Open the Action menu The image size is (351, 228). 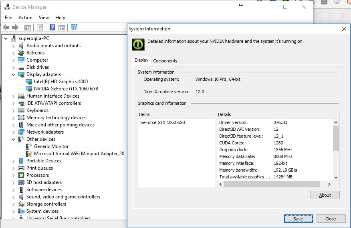pos(25,18)
